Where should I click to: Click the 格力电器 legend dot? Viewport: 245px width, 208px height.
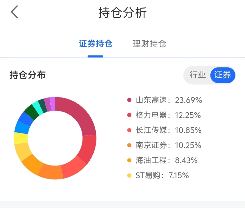coord(129,115)
